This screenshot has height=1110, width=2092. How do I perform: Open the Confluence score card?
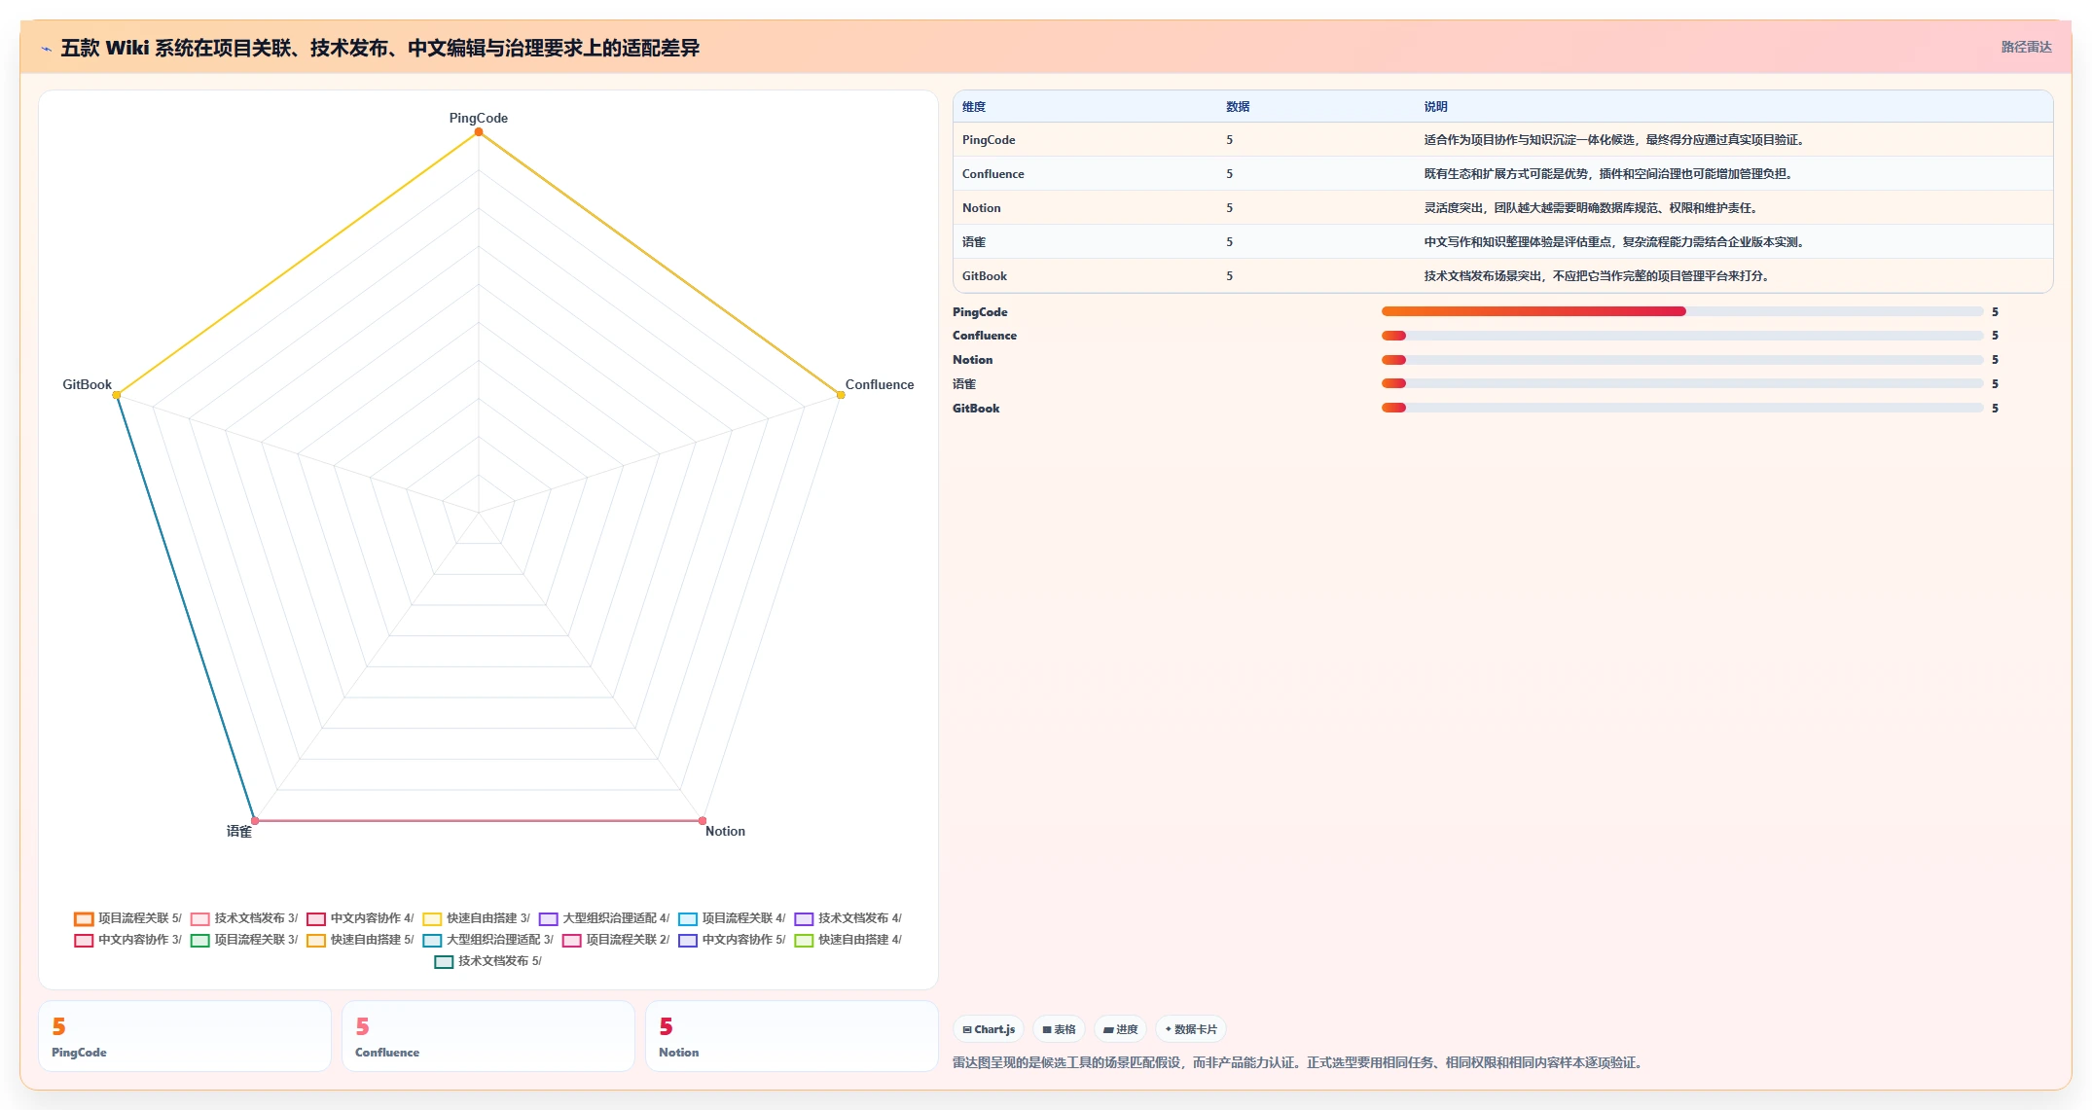click(488, 1037)
